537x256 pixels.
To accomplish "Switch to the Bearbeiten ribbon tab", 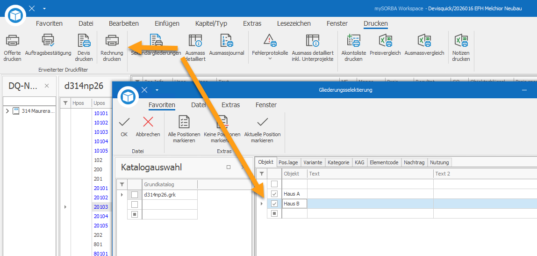I will point(124,24).
